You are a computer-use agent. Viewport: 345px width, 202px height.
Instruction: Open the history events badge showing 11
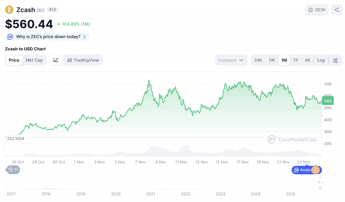(13, 170)
